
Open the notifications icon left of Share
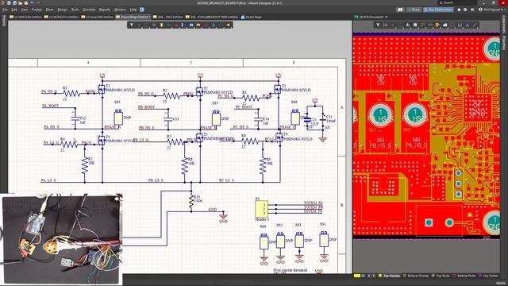(x=400, y=10)
